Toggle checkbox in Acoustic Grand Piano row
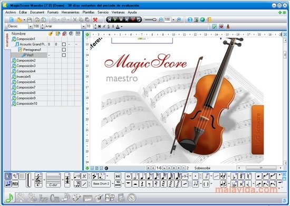The image size is (290, 206). click(64, 44)
